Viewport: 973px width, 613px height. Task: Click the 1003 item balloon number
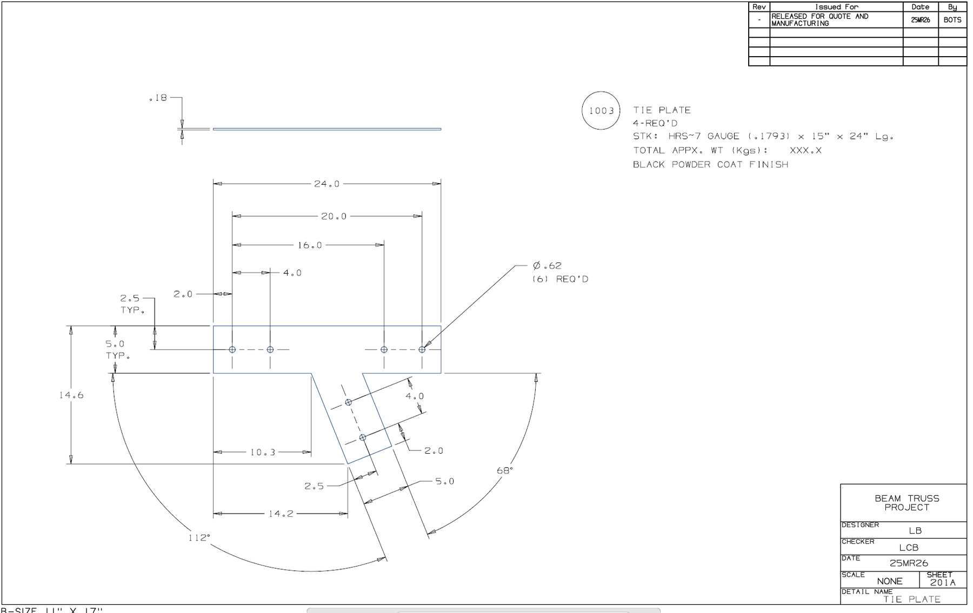(601, 111)
